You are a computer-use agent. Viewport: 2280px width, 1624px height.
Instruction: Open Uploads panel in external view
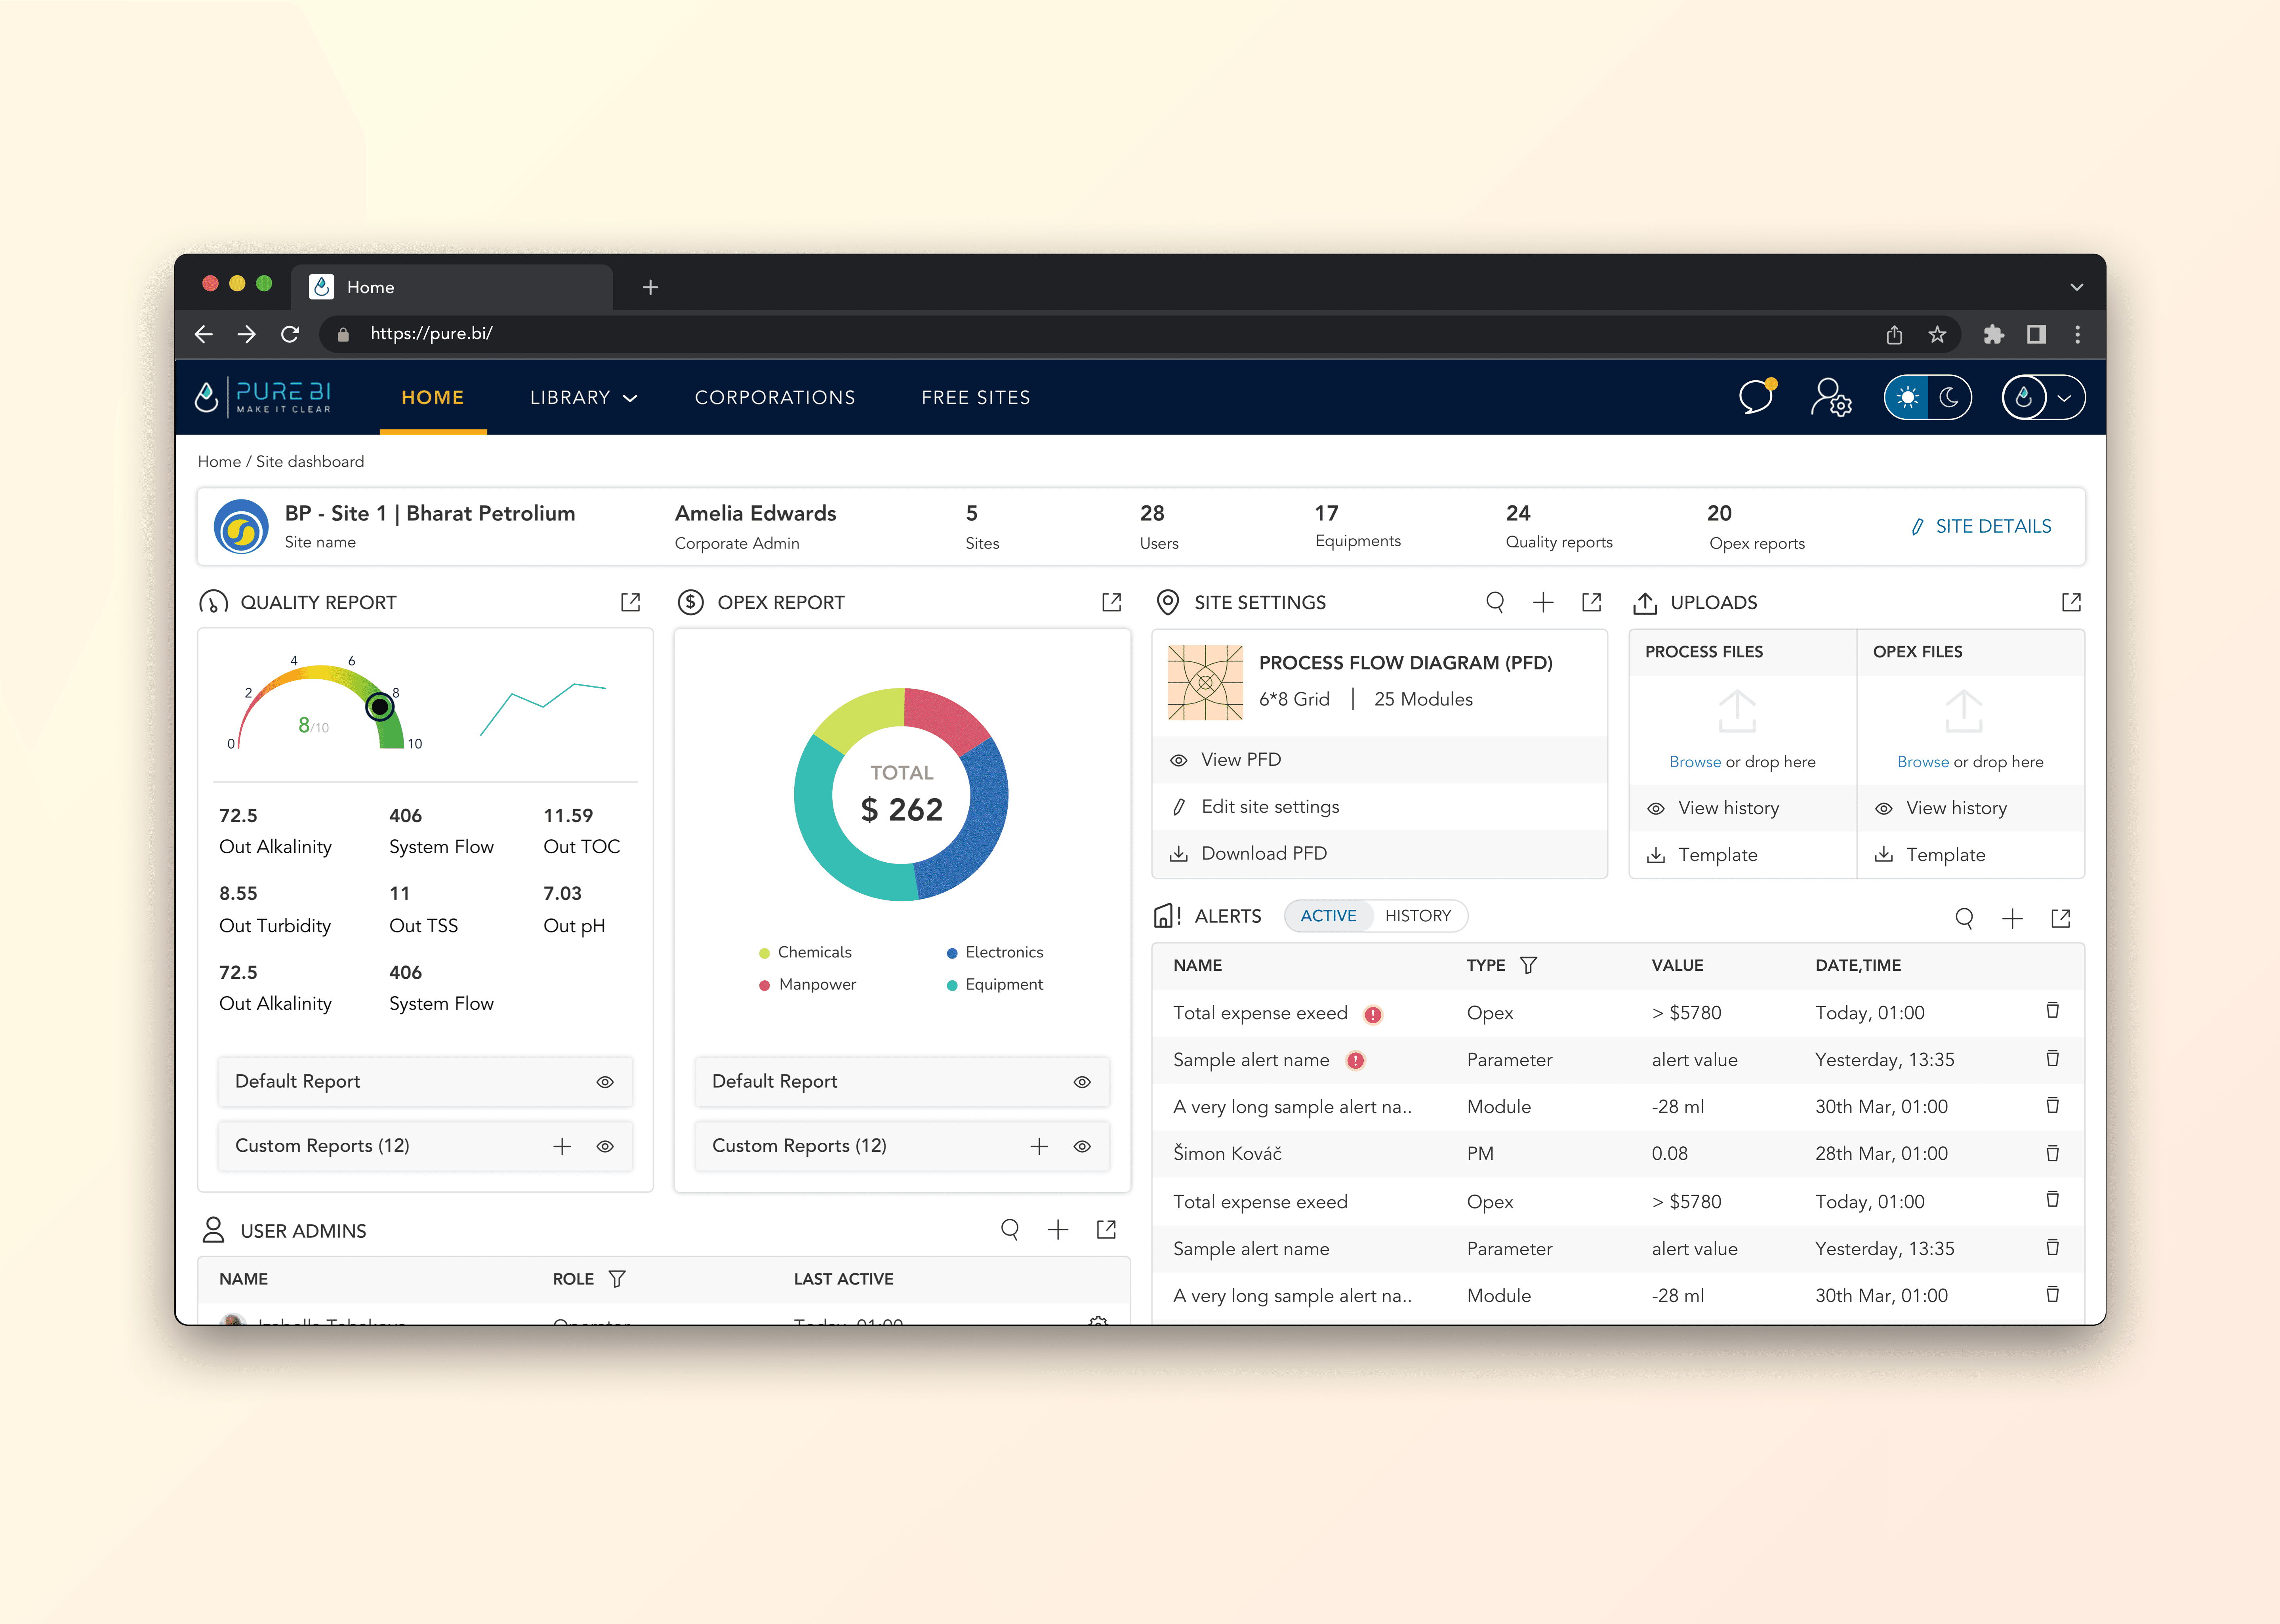(2071, 602)
